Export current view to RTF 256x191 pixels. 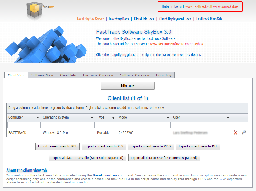[198, 146]
